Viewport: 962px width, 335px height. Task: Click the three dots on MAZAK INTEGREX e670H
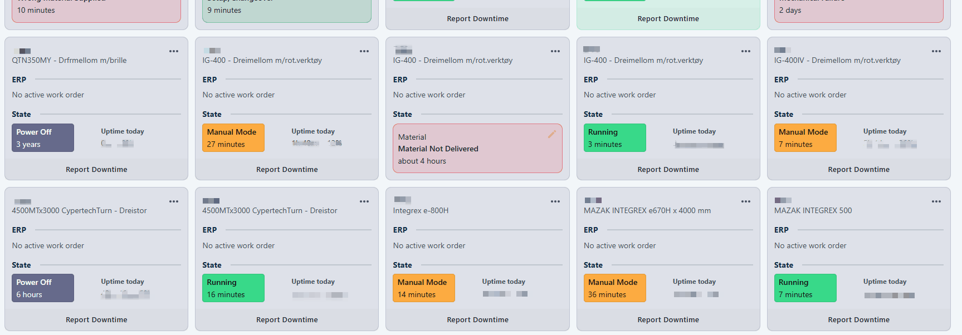coord(745,201)
